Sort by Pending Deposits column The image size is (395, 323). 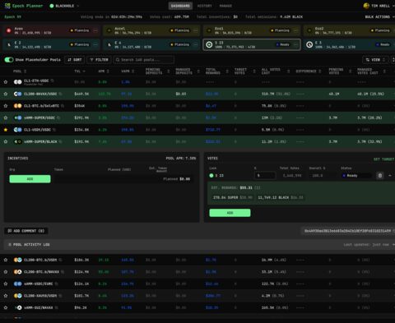coord(157,72)
